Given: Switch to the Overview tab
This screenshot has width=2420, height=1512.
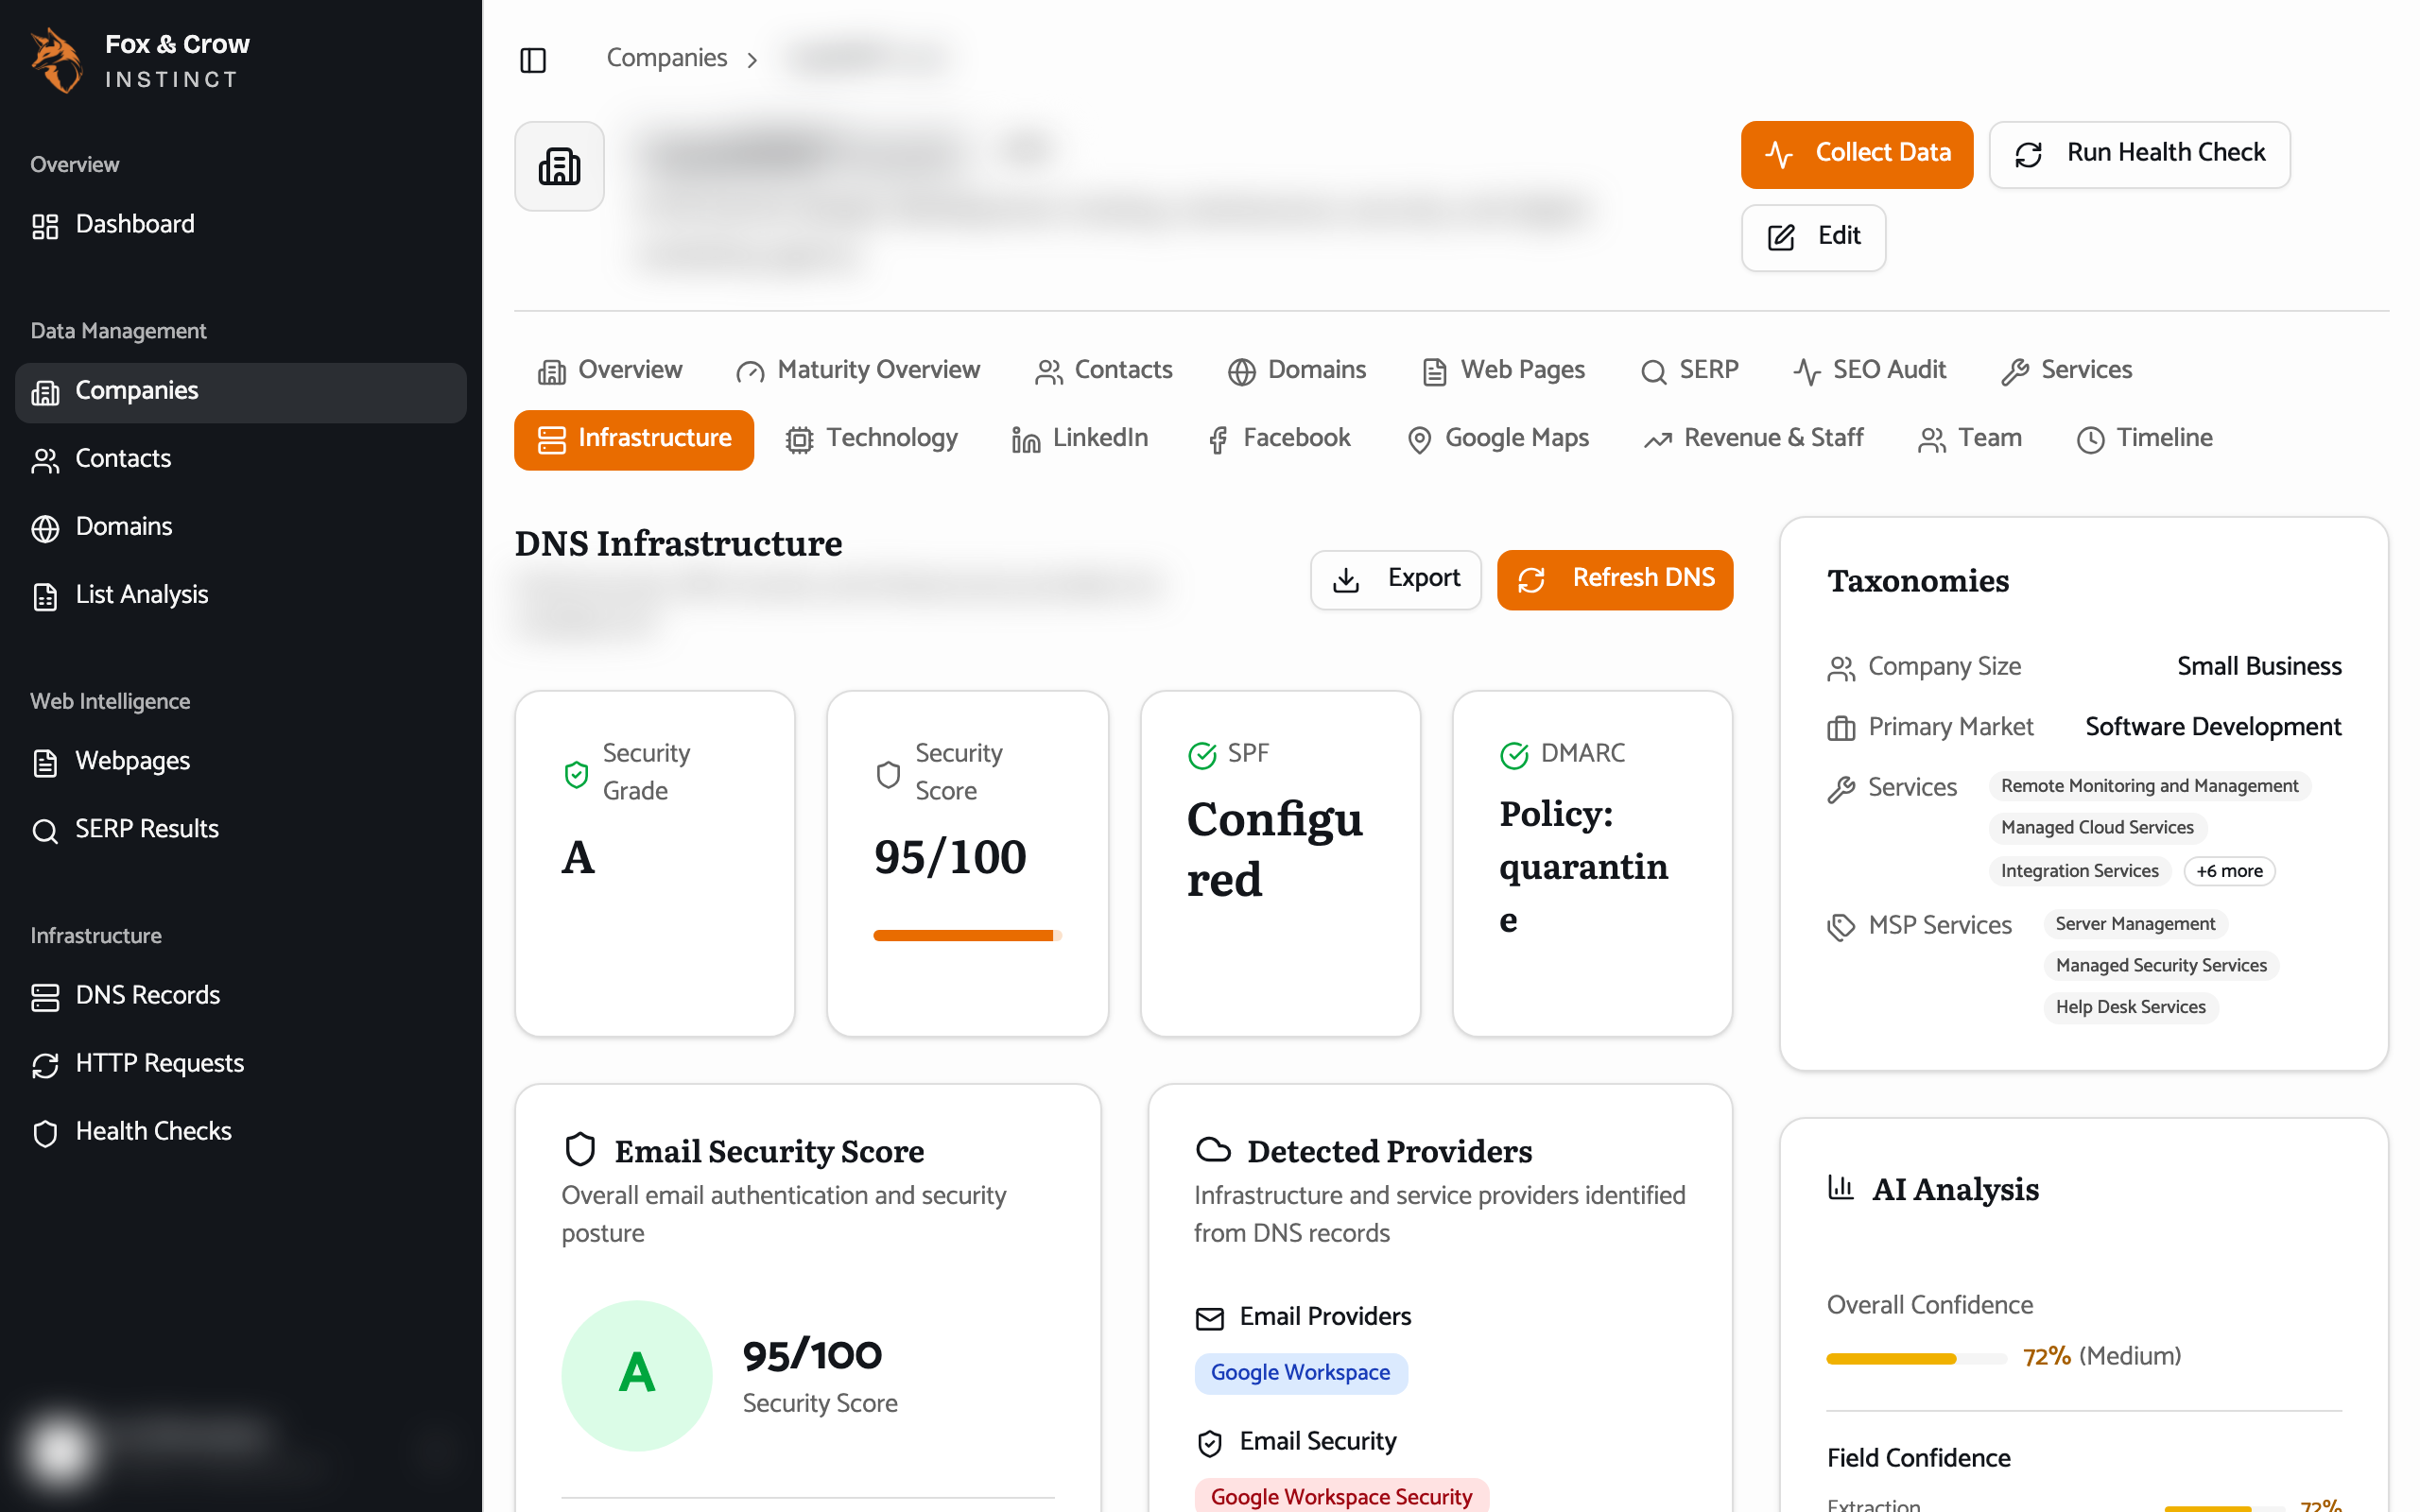Looking at the screenshot, I should point(610,371).
